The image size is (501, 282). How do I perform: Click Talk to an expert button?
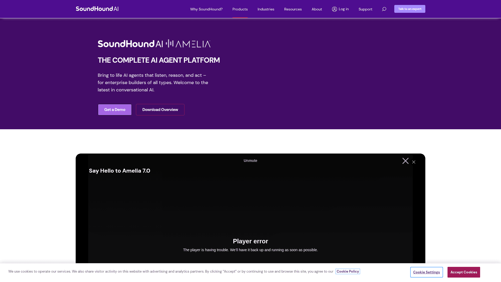(410, 9)
